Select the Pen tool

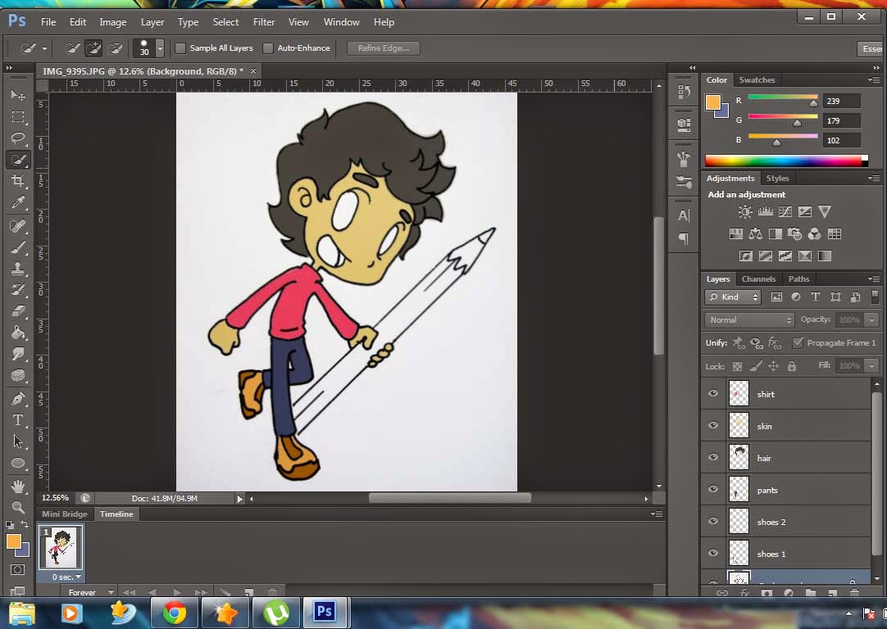point(18,398)
